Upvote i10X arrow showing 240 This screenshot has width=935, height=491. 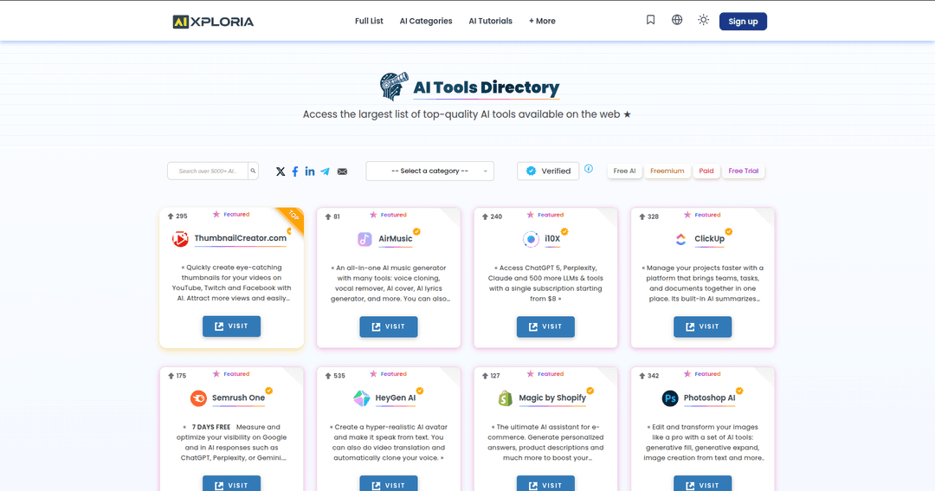[x=485, y=216]
